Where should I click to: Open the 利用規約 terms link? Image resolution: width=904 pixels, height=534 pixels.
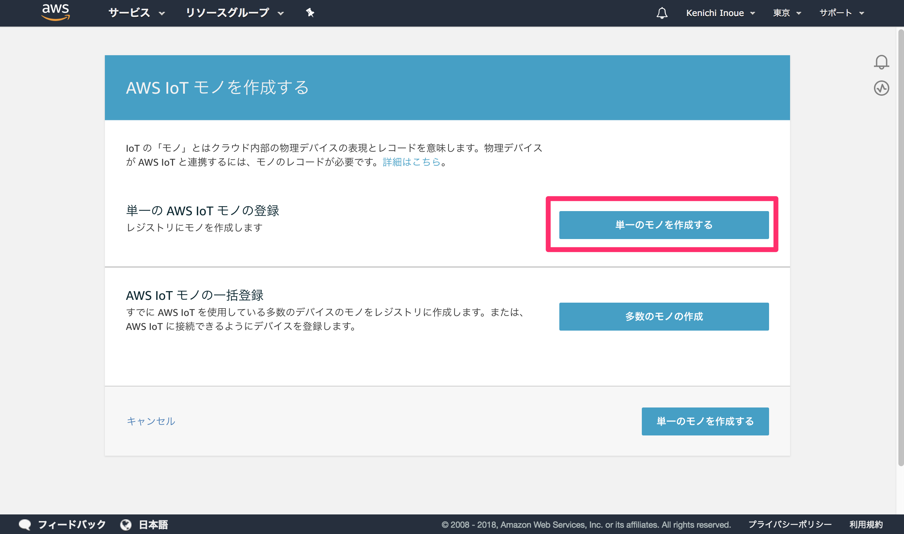[x=866, y=525]
